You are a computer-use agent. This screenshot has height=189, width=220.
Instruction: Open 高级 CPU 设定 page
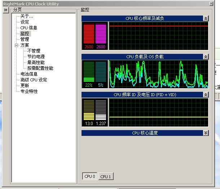pos(34,80)
